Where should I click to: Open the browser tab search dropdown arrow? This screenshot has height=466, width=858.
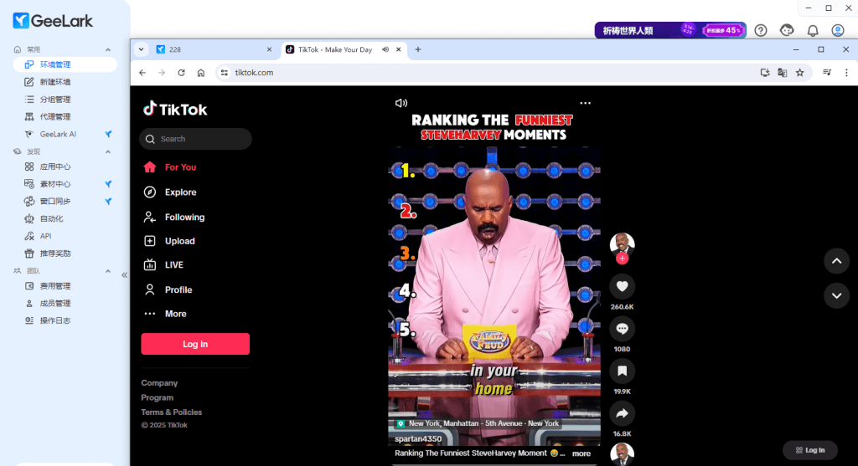[x=141, y=49]
